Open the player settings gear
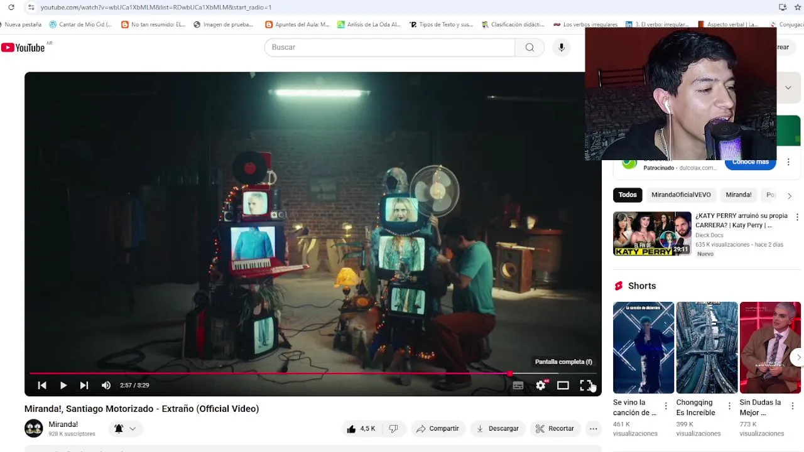Image resolution: width=804 pixels, height=452 pixels. [x=541, y=385]
